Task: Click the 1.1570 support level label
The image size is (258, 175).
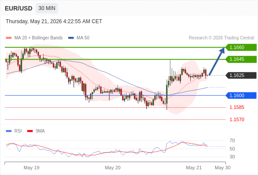Action: pos(237,119)
